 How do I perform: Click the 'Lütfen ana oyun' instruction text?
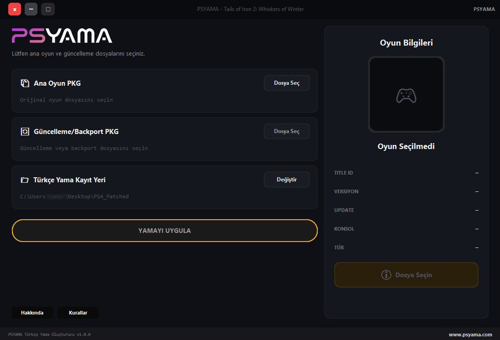(78, 54)
